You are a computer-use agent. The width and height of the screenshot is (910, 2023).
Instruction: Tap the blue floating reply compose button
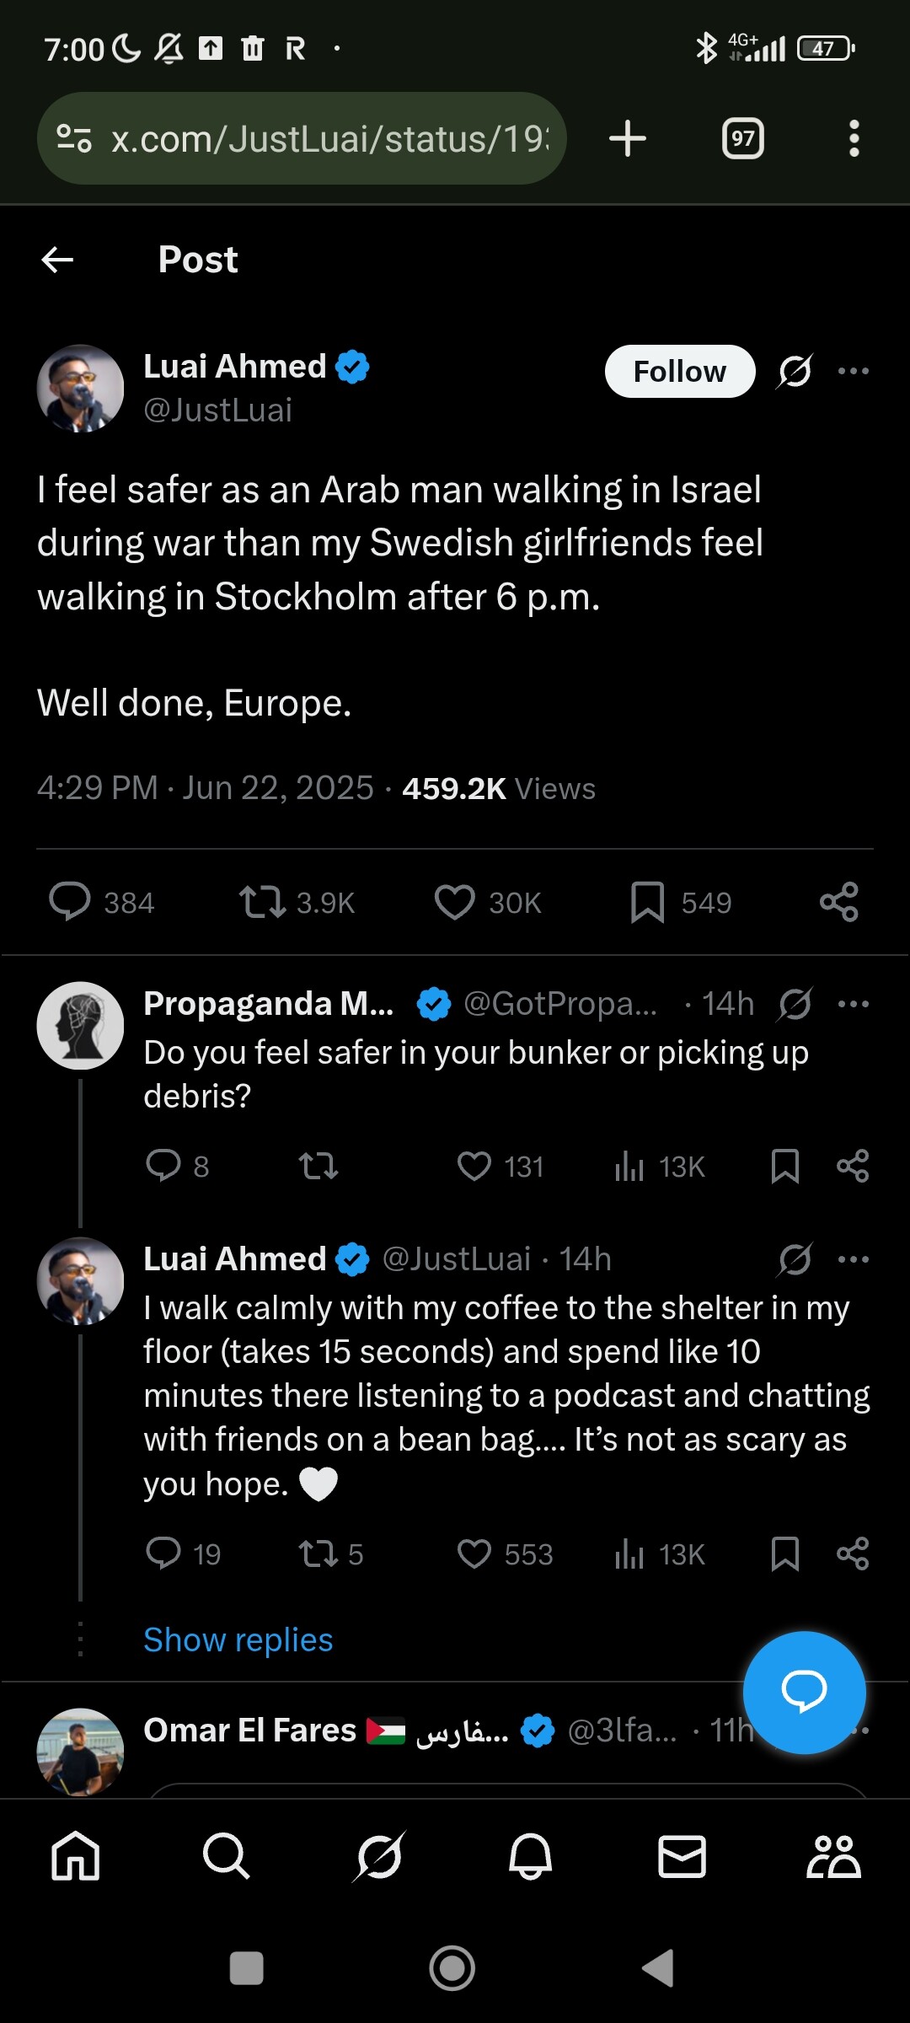click(804, 1693)
